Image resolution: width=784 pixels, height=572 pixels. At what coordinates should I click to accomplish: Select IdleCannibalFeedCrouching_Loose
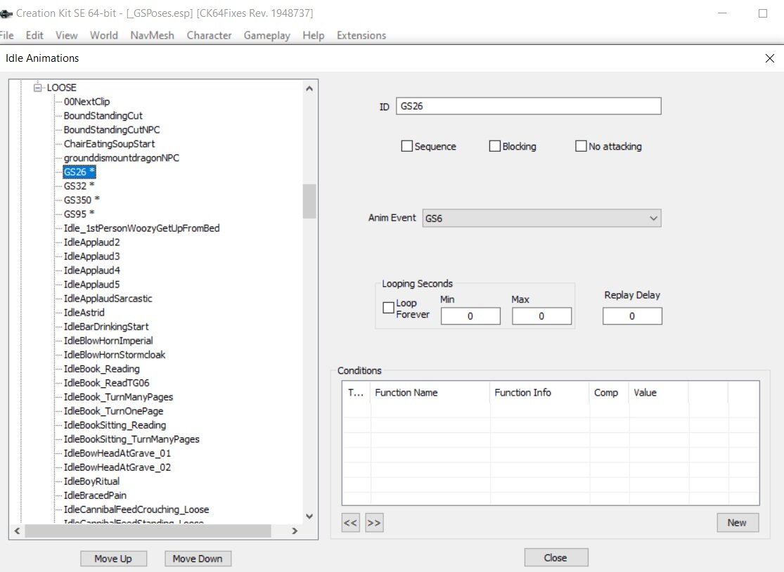136,509
